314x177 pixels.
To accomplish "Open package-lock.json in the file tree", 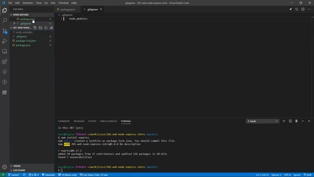I will coord(31,41).
